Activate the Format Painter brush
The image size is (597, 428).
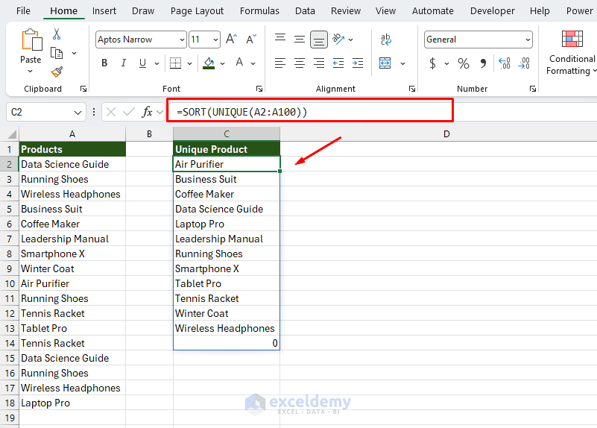pyautogui.click(x=57, y=72)
